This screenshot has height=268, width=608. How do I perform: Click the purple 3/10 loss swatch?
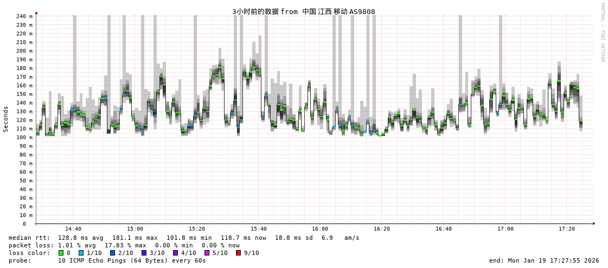click(x=144, y=253)
